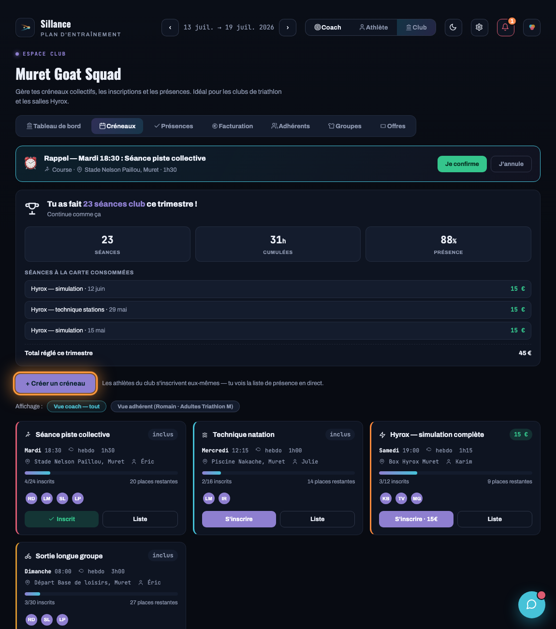Switch to Athlète role view

coord(374,28)
